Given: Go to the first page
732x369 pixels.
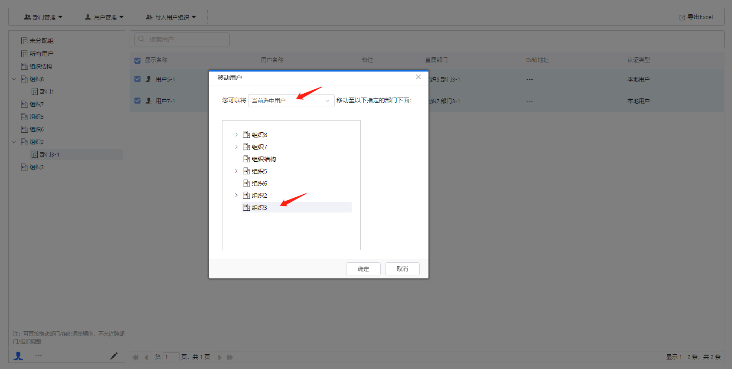Looking at the screenshot, I should click(x=135, y=357).
